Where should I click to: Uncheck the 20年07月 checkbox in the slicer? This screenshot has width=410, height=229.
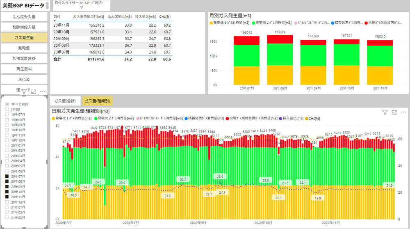[6, 176]
